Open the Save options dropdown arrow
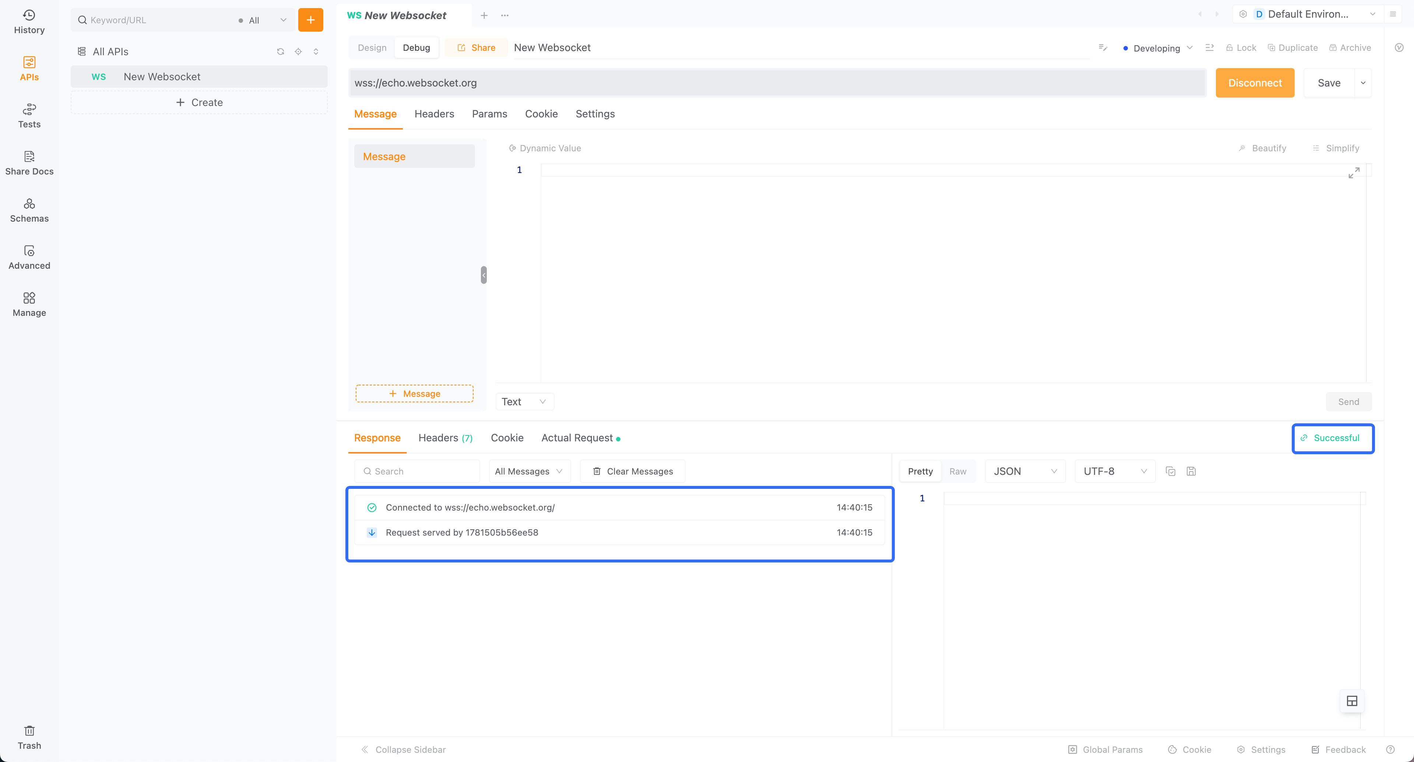Image resolution: width=1414 pixels, height=762 pixels. point(1363,83)
